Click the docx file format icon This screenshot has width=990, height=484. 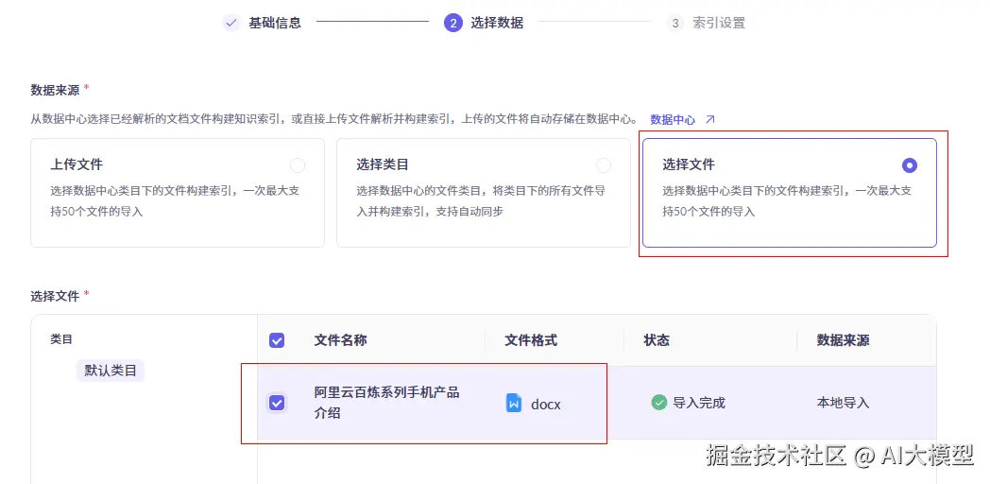(x=514, y=403)
